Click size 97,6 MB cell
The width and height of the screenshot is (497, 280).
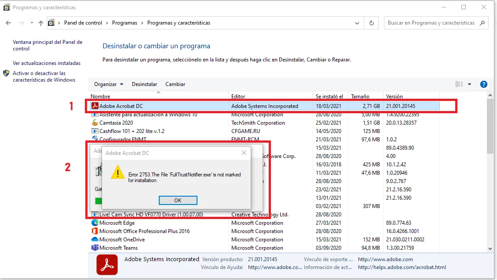pyautogui.click(x=370, y=140)
